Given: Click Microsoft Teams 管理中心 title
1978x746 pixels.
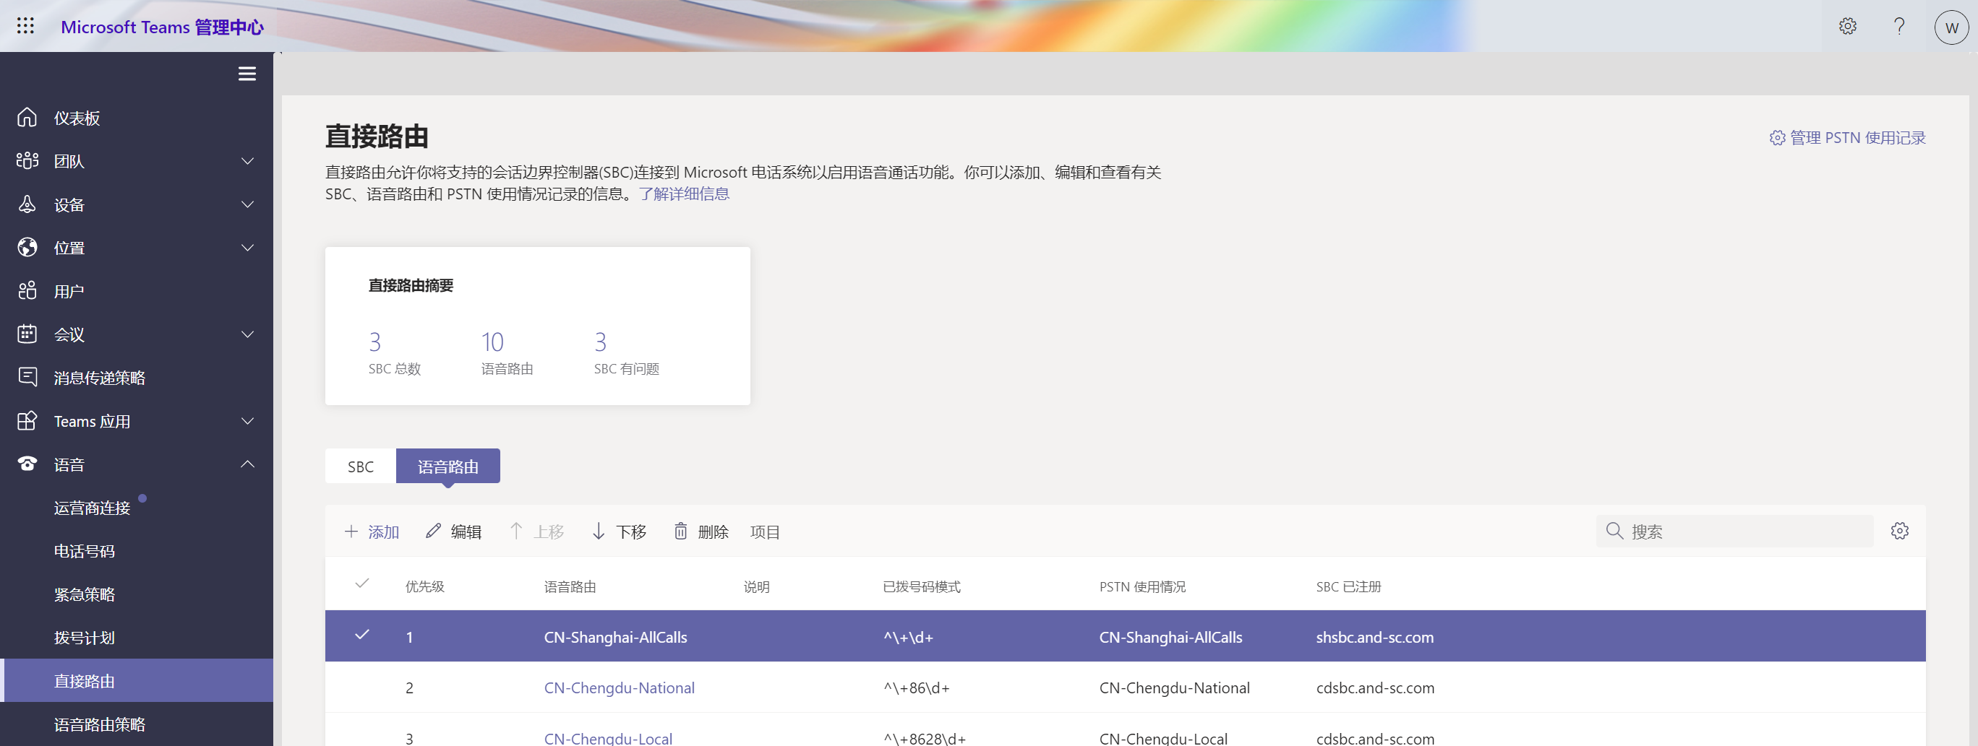Looking at the screenshot, I should click(162, 27).
